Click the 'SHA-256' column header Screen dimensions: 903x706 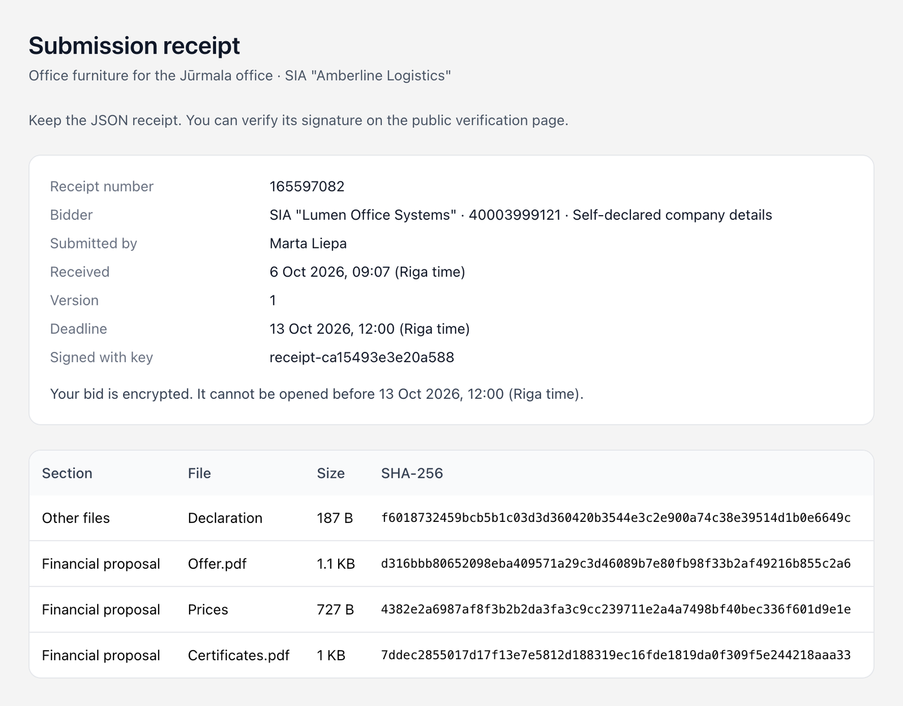pos(412,473)
